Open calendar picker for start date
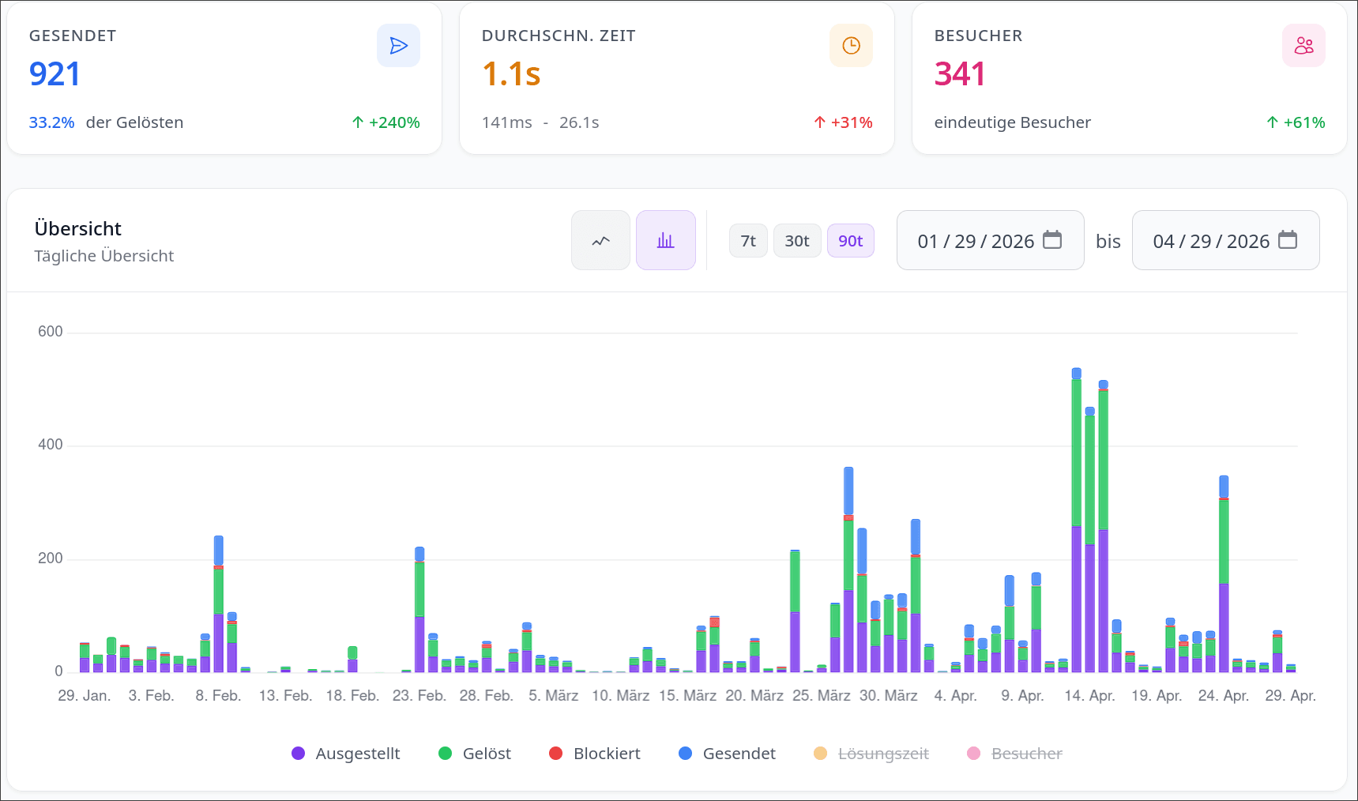This screenshot has height=801, width=1358. [x=1052, y=239]
